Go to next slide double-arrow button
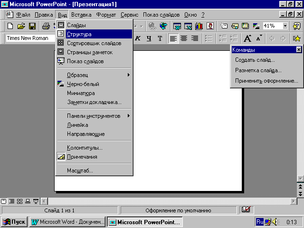Screen dimensions: 304x228 point(300,194)
